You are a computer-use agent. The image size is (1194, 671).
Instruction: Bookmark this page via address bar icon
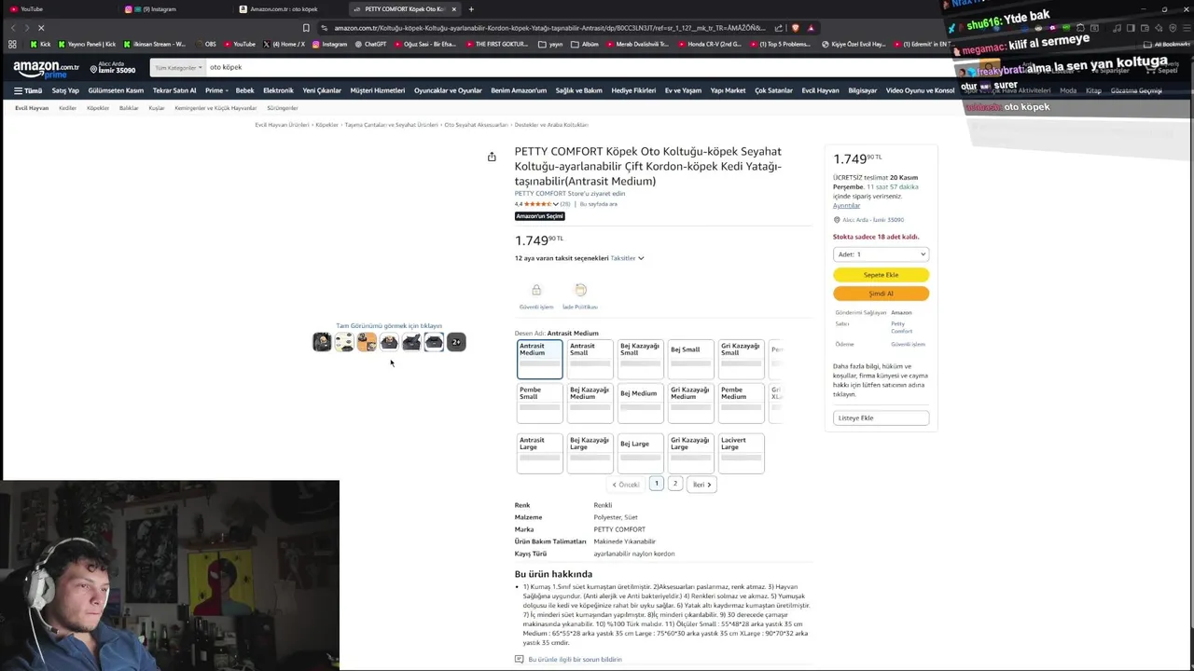306,28
